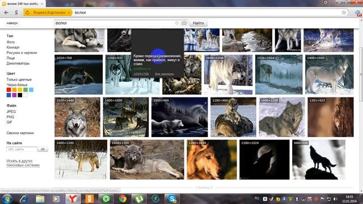
Task: Go back with the browser back arrow
Action: click(x=6, y=12)
